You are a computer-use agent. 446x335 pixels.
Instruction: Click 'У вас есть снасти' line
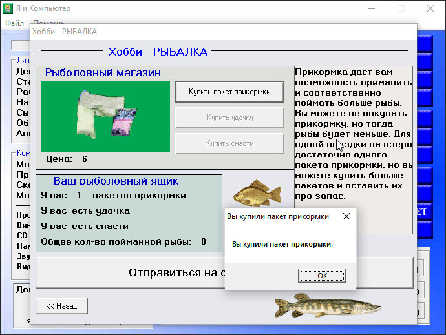point(85,227)
